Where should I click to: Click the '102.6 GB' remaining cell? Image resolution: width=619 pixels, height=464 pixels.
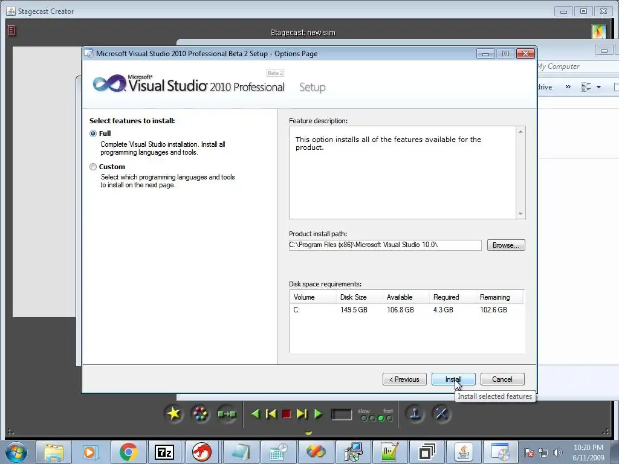pos(493,310)
